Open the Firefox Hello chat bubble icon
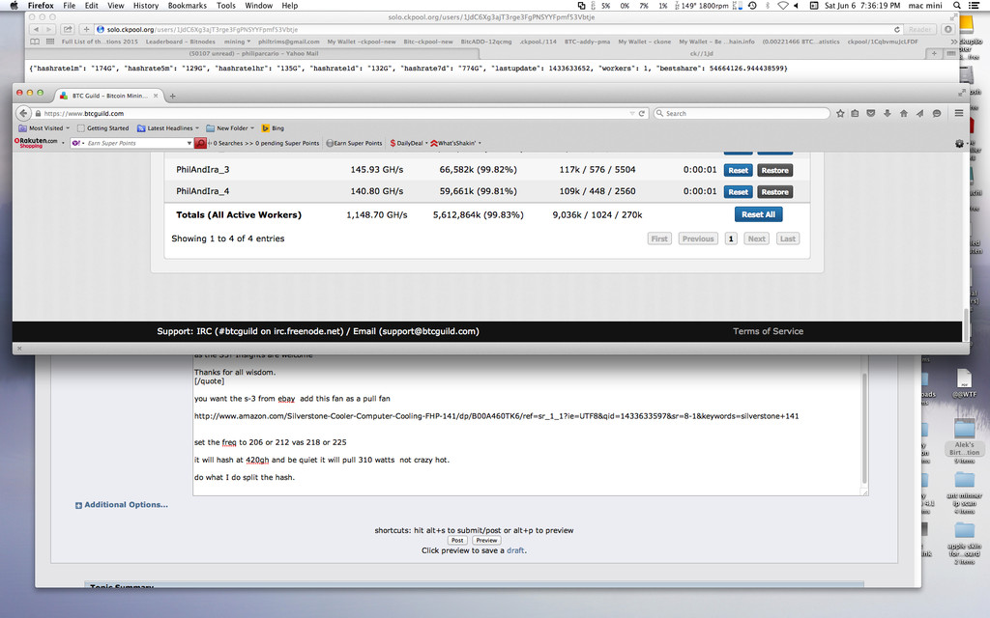The image size is (990, 618). coord(937,114)
